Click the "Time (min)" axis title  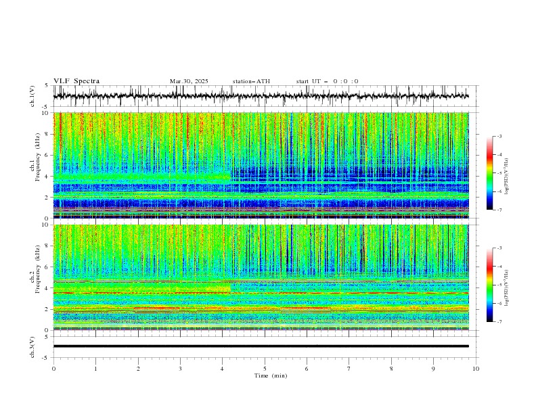271,375
